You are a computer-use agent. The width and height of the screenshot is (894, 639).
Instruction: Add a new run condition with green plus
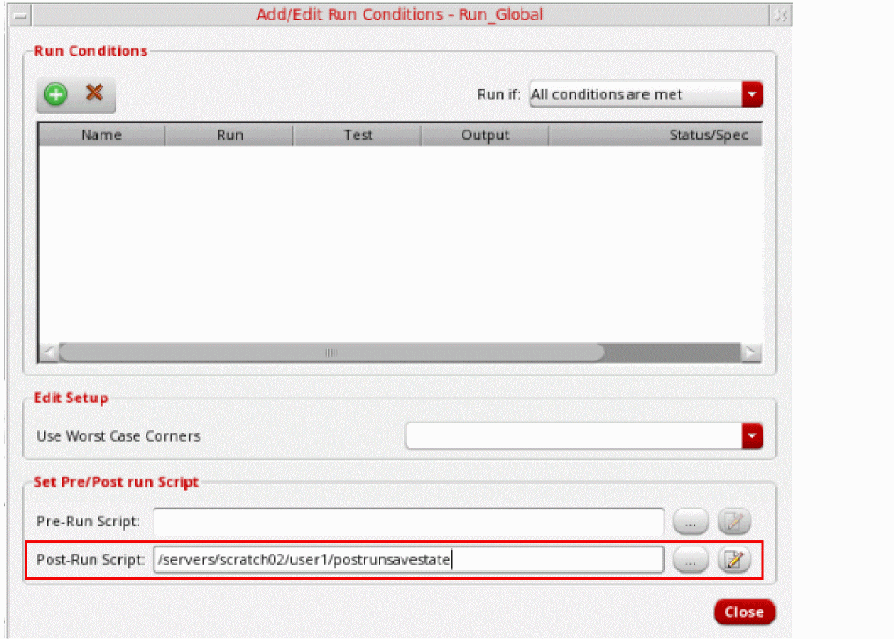point(56,94)
